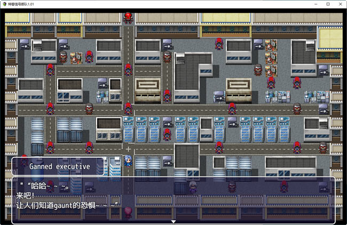
Task: Click the white crosshair marker on the road
Action: point(128,148)
